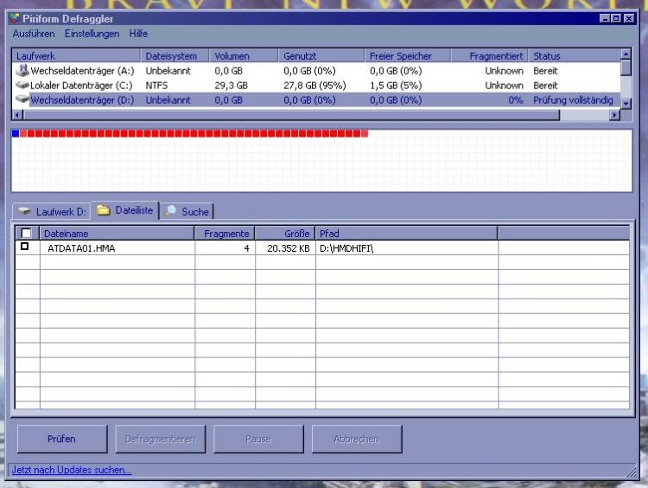Sort file list by Fragmente column

[x=226, y=234]
